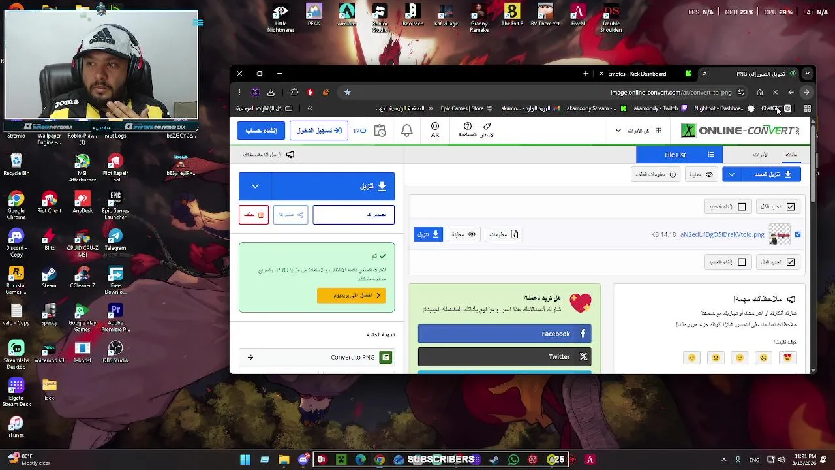
Task: Expand the download selected dropdown arrow
Action: 731,174
